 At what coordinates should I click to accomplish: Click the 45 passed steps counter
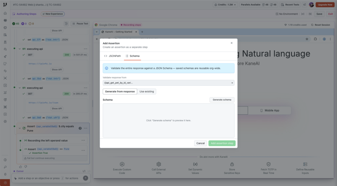[16, 24]
